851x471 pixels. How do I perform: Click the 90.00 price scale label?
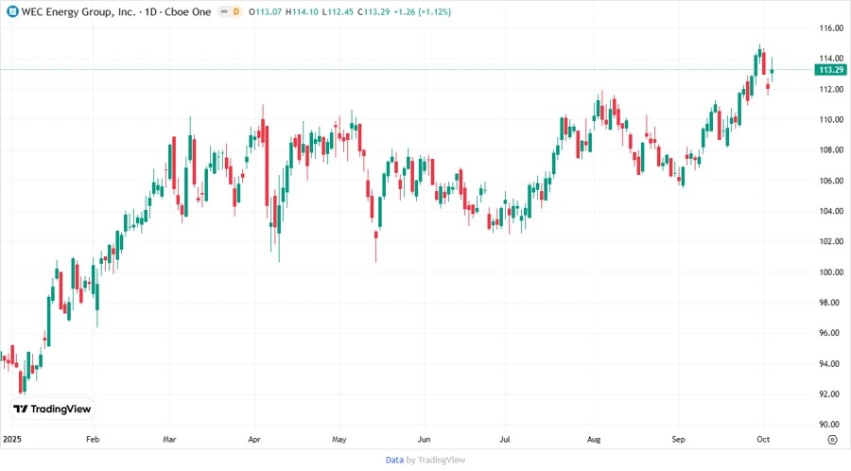click(830, 425)
